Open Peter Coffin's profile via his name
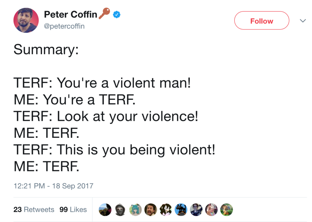Image resolution: width=312 pixels, height=222 pixels. click(71, 14)
